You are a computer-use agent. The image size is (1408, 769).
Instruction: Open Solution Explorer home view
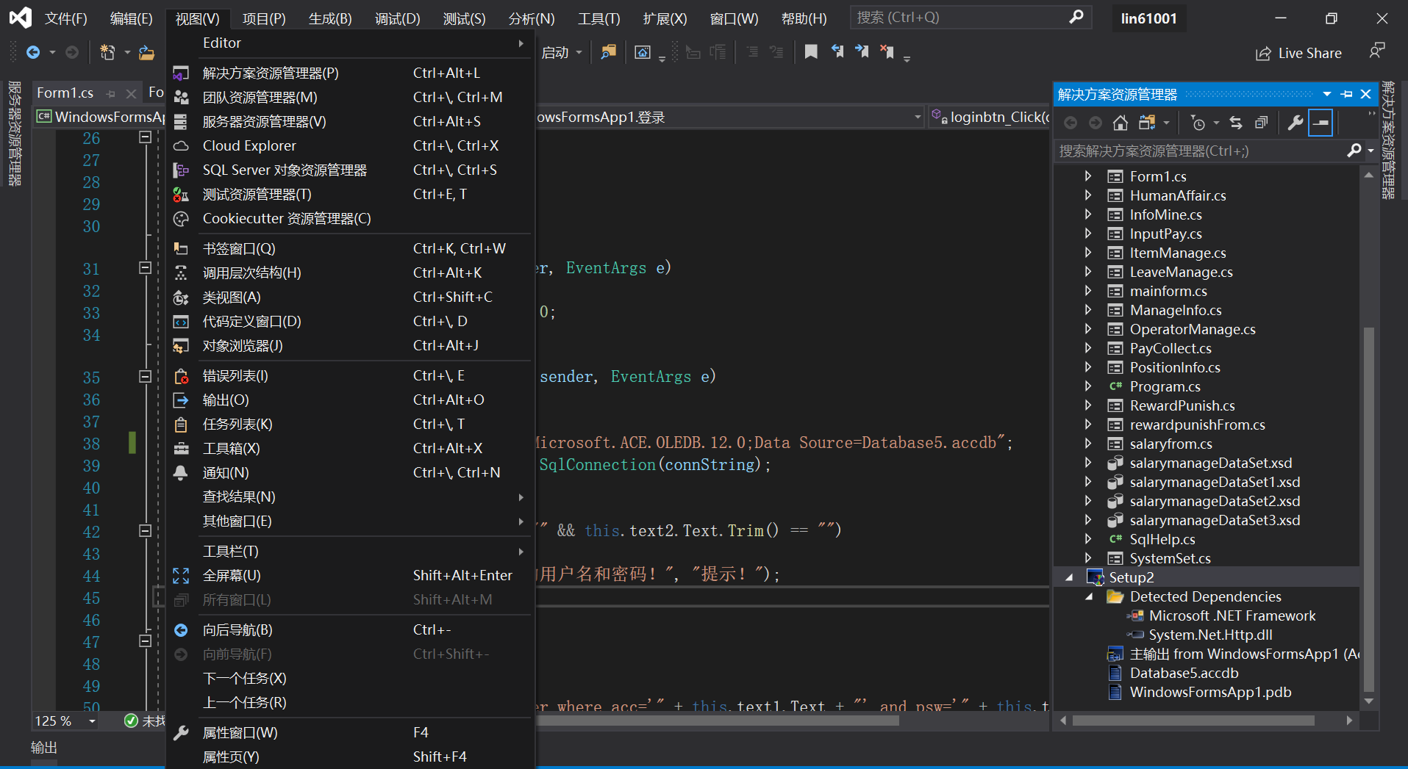[x=1121, y=123]
